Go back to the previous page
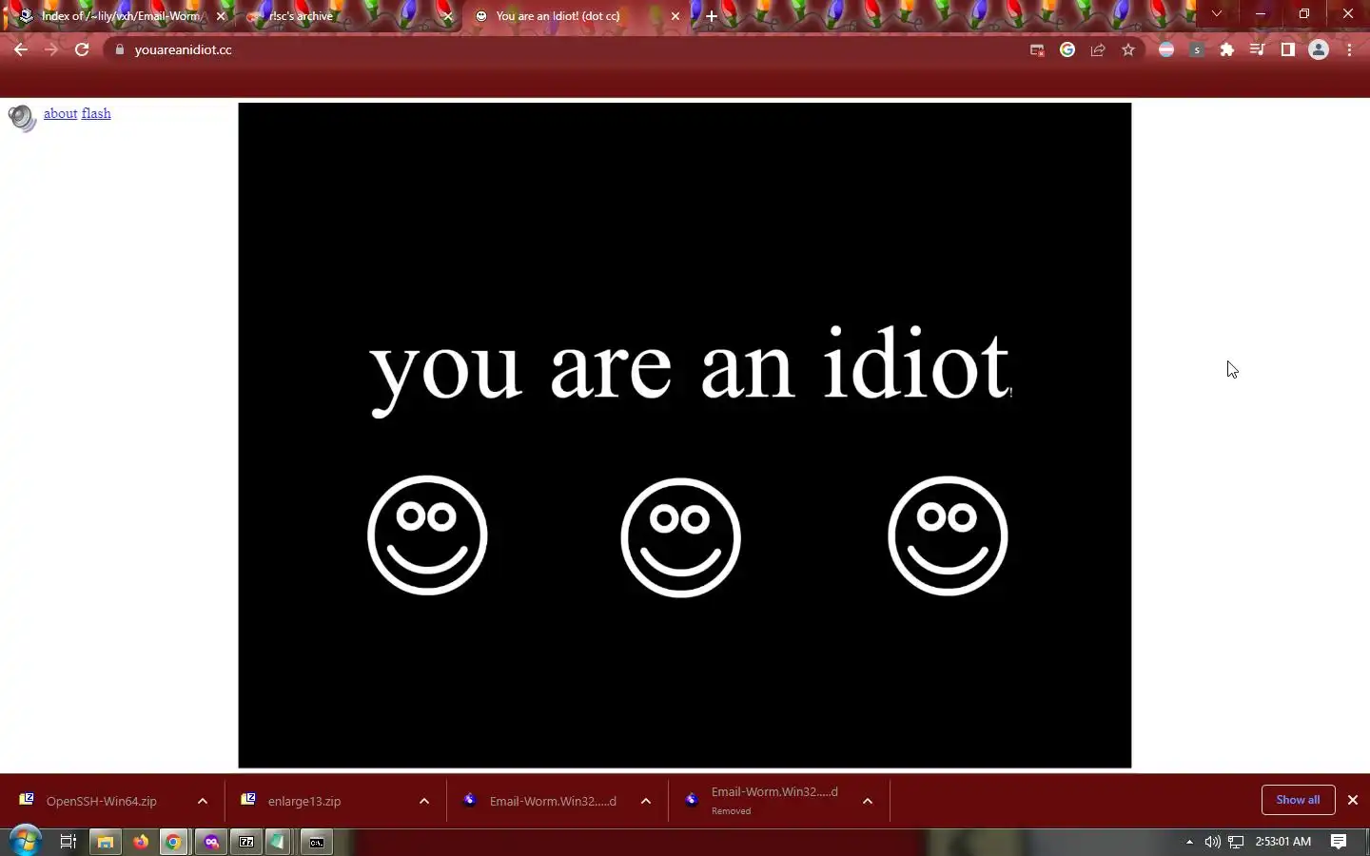Screen dimensions: 1370x856 (21, 49)
